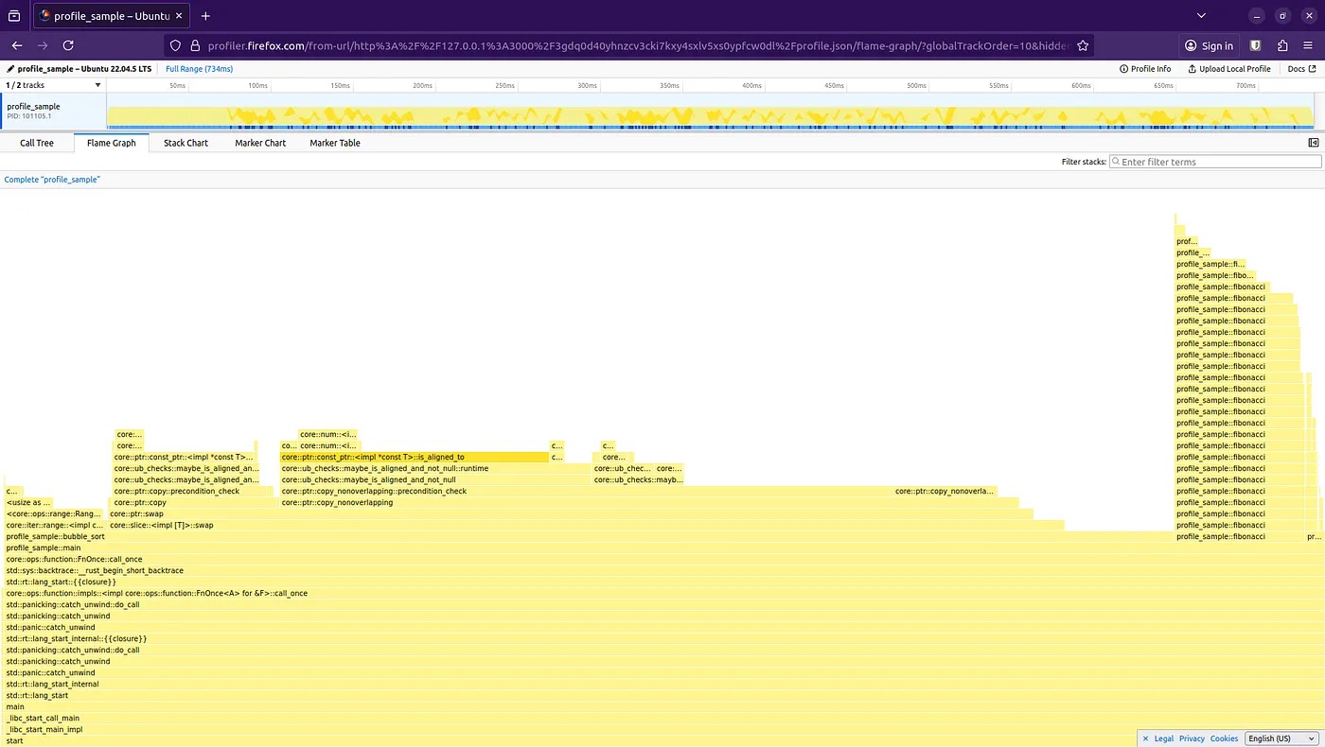Focus the Filter stacks search field
The height and width of the screenshot is (747, 1325).
pos(1216,162)
